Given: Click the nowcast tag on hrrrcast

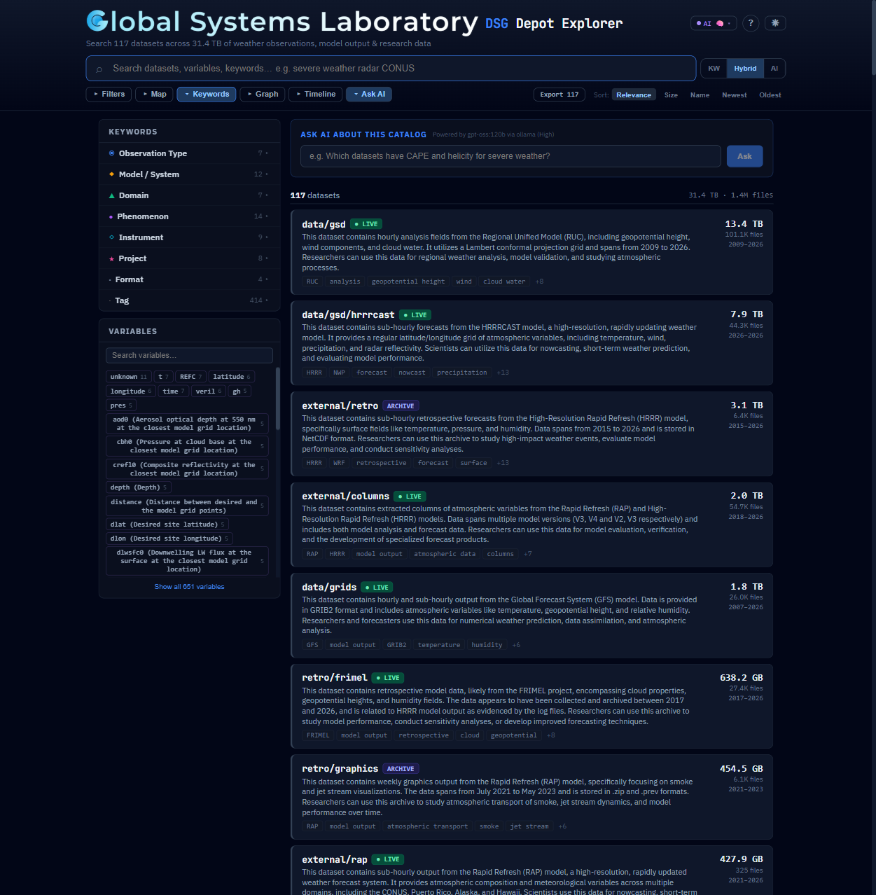Looking at the screenshot, I should click(412, 373).
